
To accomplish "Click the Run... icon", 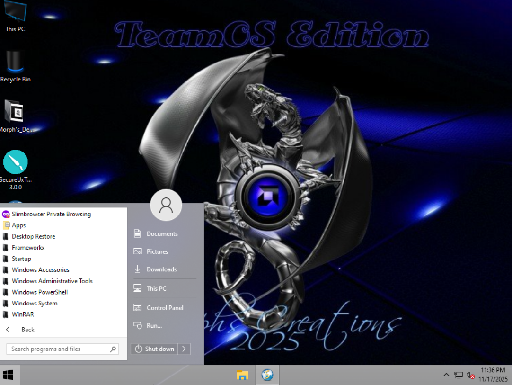I will point(138,325).
